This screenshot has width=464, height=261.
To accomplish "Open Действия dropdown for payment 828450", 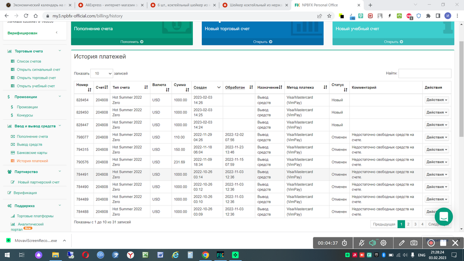I will pos(437,112).
